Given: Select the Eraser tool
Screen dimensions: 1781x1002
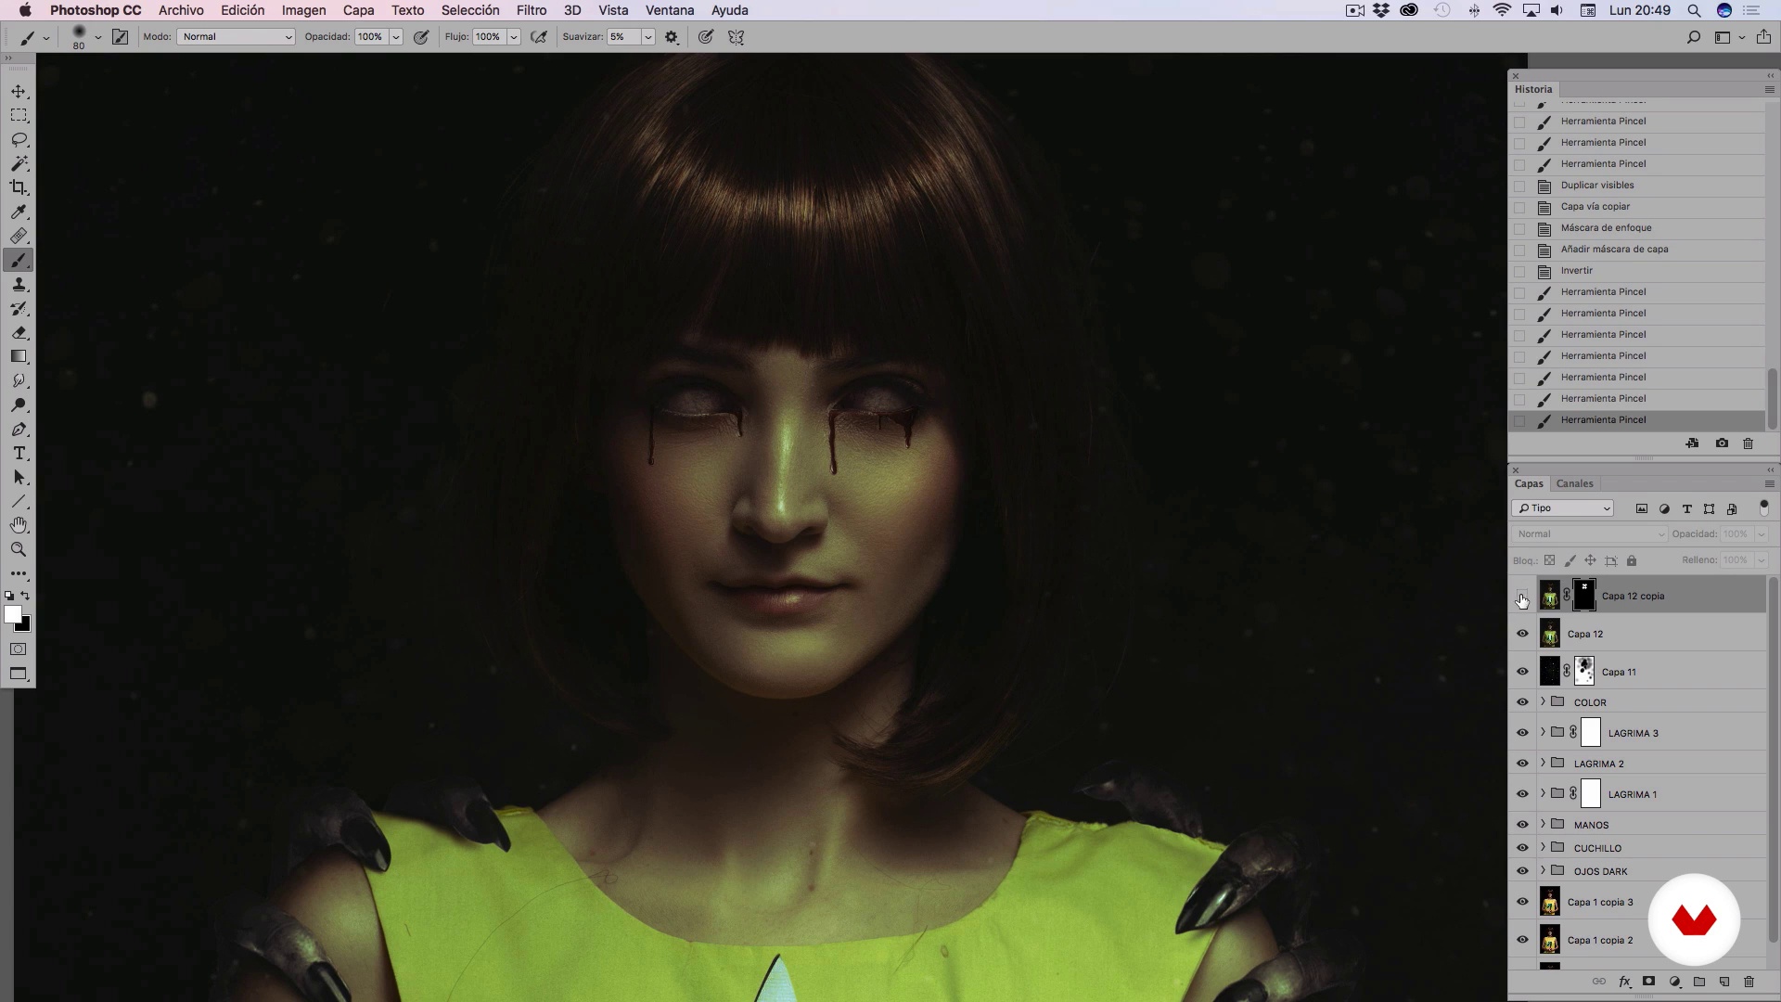Looking at the screenshot, I should 19,333.
